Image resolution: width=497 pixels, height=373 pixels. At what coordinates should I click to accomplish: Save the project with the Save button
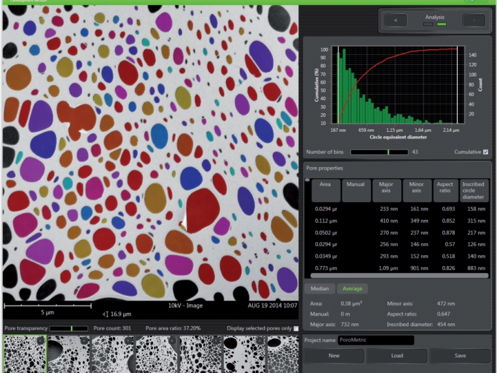click(x=460, y=356)
